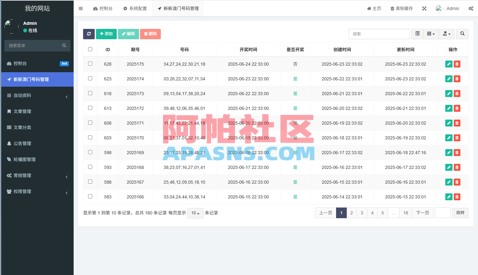478x275 pixels.
Task: Delete row with ID 618
Action: tap(457, 94)
